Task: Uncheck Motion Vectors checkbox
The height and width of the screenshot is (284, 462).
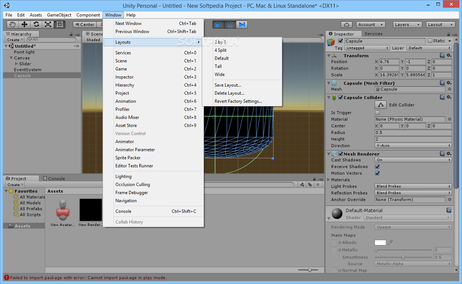Action: point(377,173)
